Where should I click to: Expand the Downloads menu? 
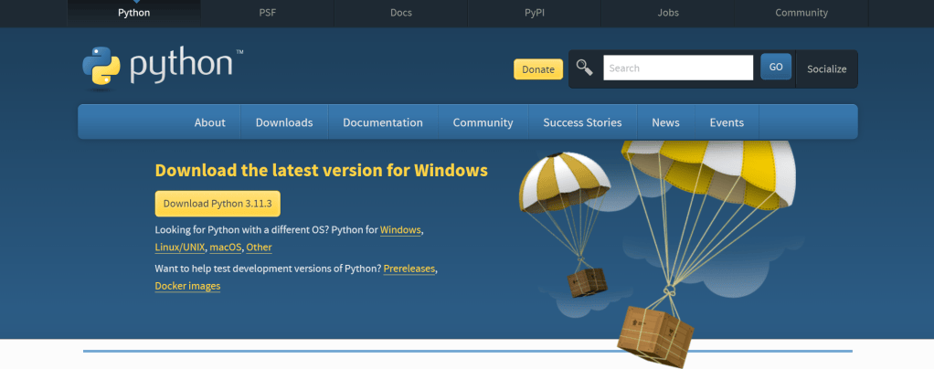284,122
